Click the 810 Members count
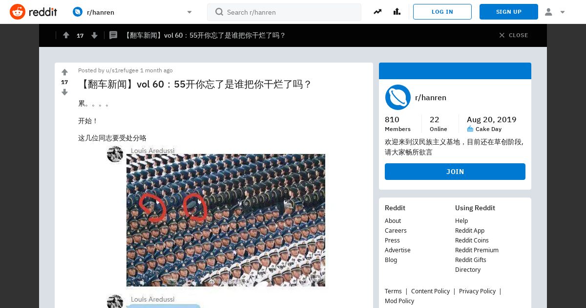Screen dimensions: 586x308 [398, 124]
